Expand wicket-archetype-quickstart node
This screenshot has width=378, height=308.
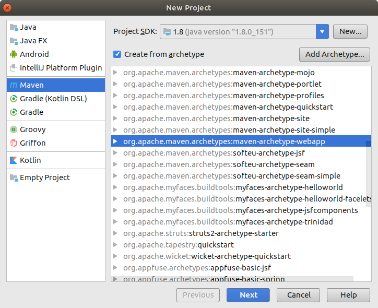(x=115, y=256)
